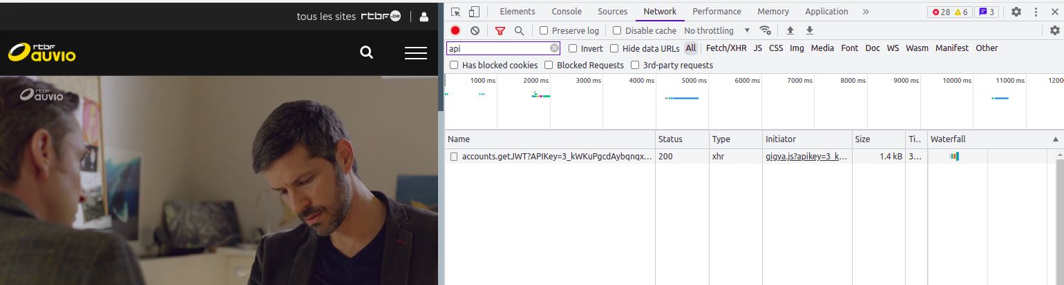
Task: Show the 28 errors badge
Action: (940, 12)
